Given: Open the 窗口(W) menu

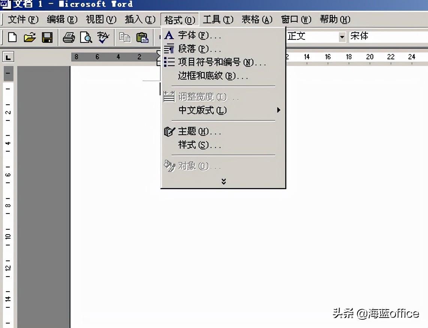Looking at the screenshot, I should (296, 20).
